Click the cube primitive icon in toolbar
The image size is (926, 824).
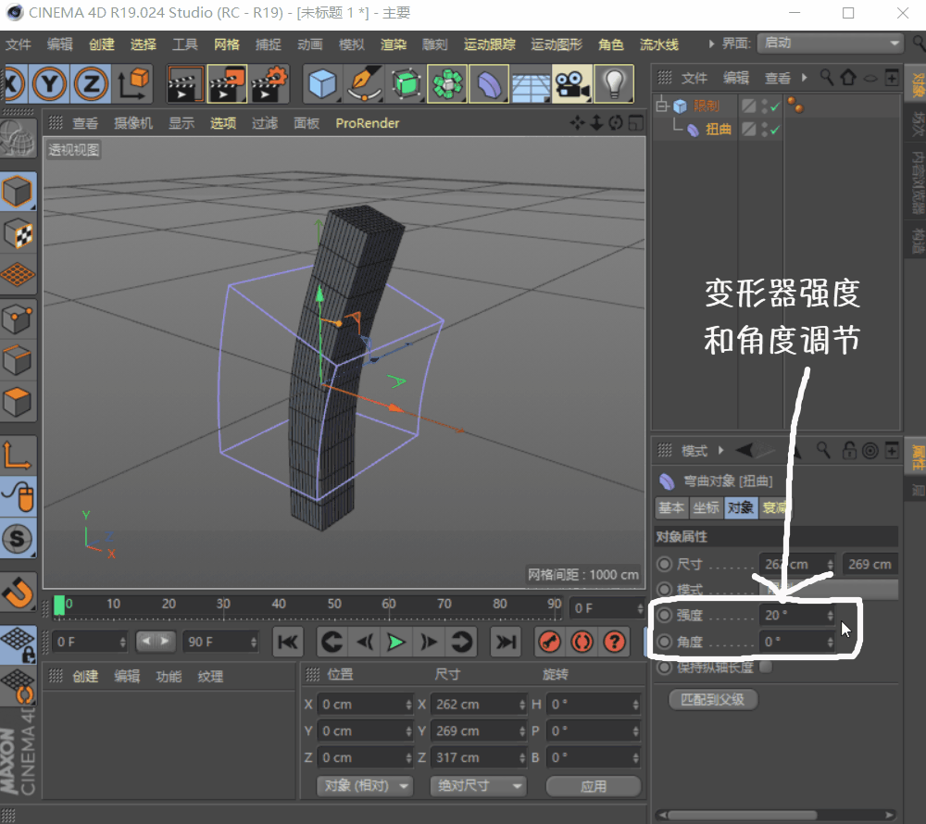coord(322,84)
